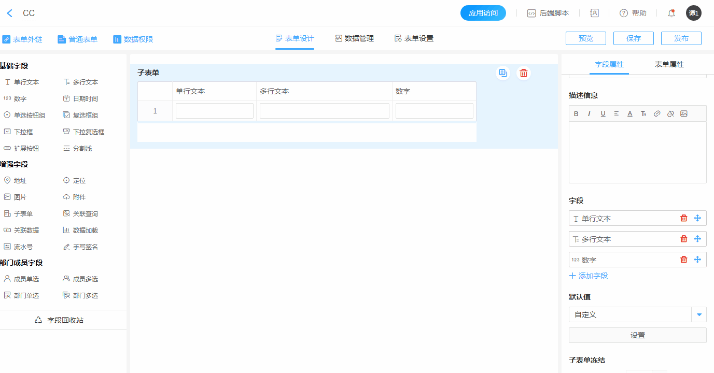Screen dimensions: 714x373
Task: Switch to the 表单属性 tab
Action: [x=669, y=64]
